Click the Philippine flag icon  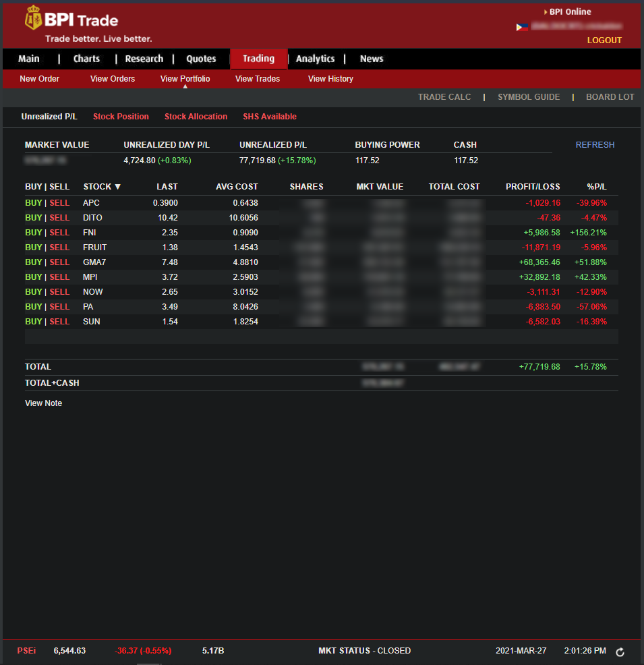tap(522, 27)
